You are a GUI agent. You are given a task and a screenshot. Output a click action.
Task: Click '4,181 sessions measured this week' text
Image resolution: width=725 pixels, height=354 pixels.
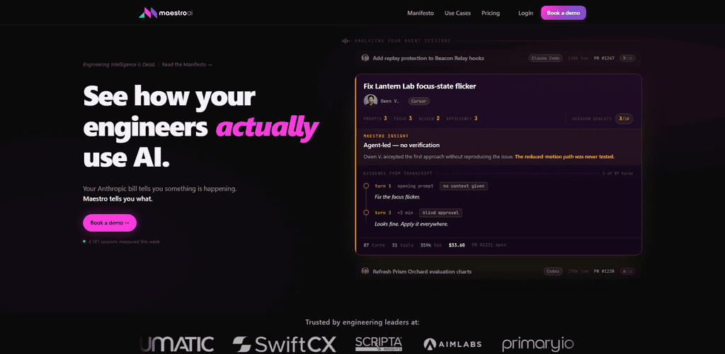coord(124,242)
